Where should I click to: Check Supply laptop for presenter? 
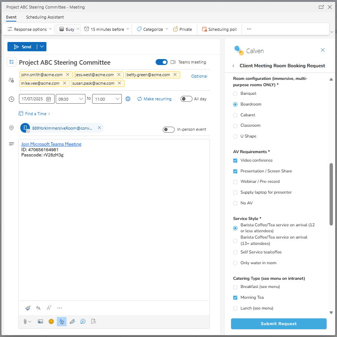235,192
